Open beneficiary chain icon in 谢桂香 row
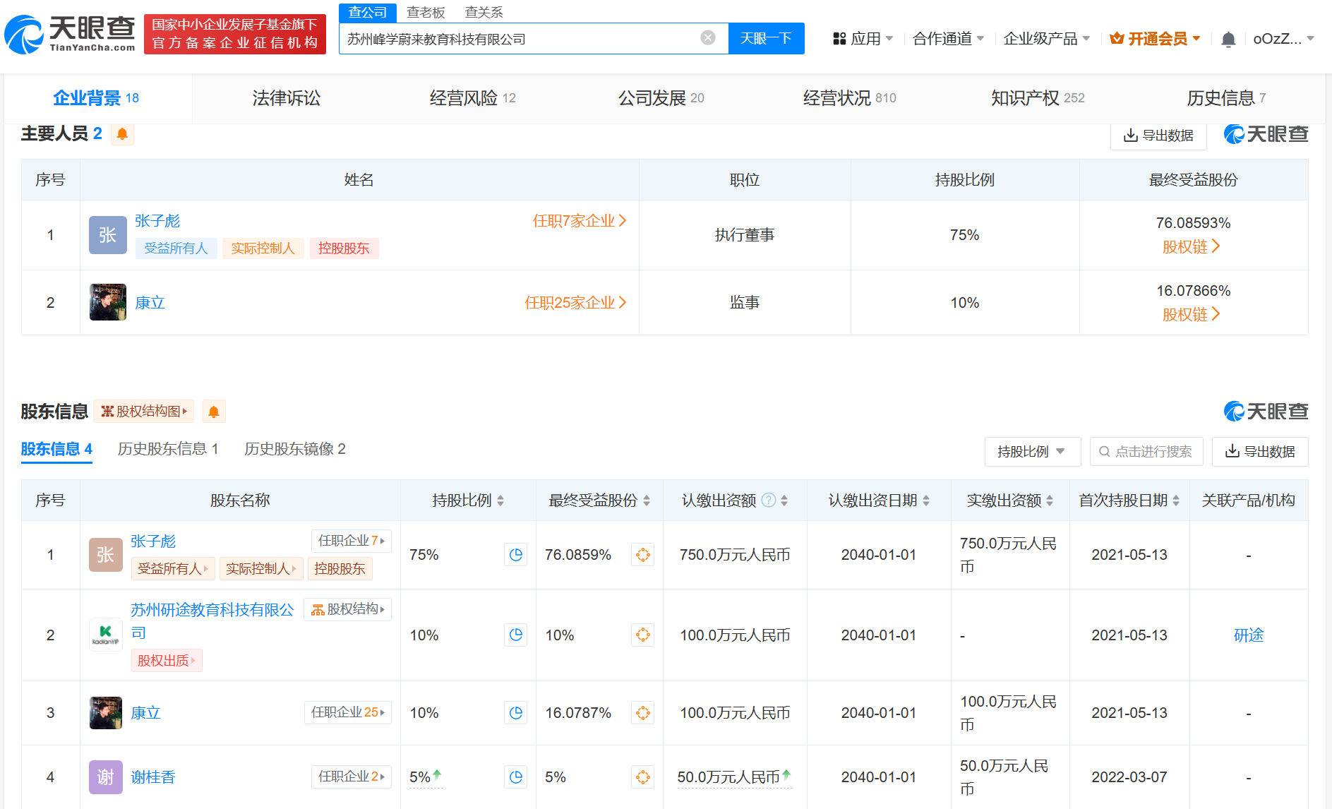Viewport: 1332px width, 809px height. tap(643, 777)
